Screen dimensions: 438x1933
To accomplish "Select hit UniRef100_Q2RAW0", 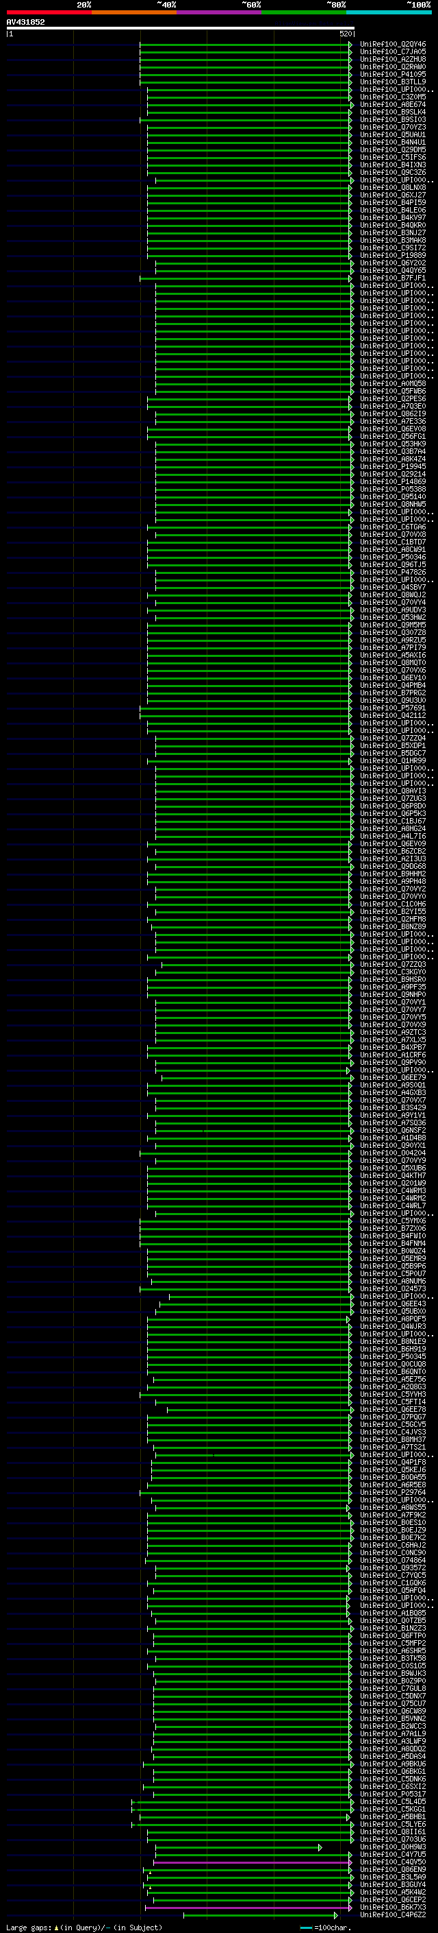I will 393,67.
